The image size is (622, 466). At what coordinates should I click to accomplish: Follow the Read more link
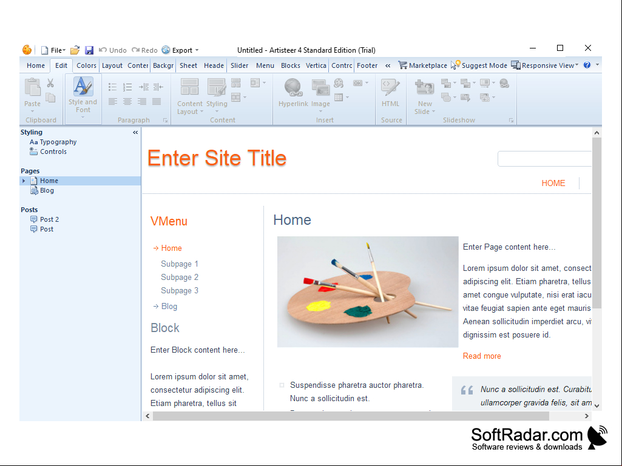tap(482, 356)
